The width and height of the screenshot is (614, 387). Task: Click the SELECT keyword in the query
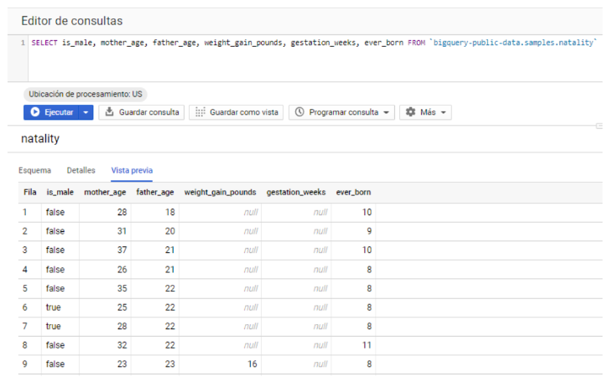point(44,43)
